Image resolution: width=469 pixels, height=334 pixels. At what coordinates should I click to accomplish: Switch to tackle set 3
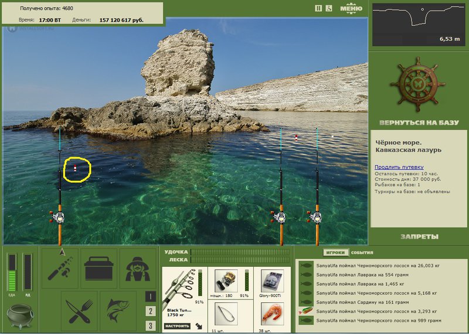[x=151, y=326]
